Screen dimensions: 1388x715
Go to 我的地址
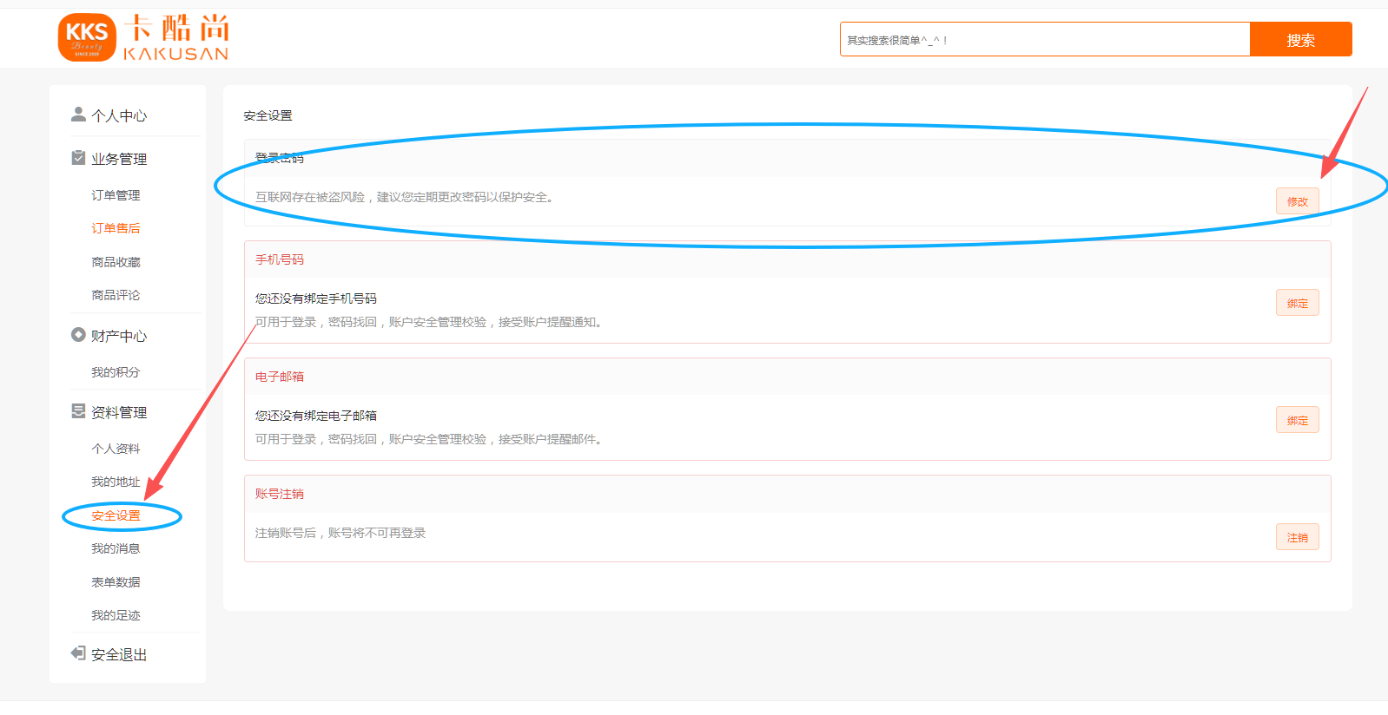pos(116,482)
